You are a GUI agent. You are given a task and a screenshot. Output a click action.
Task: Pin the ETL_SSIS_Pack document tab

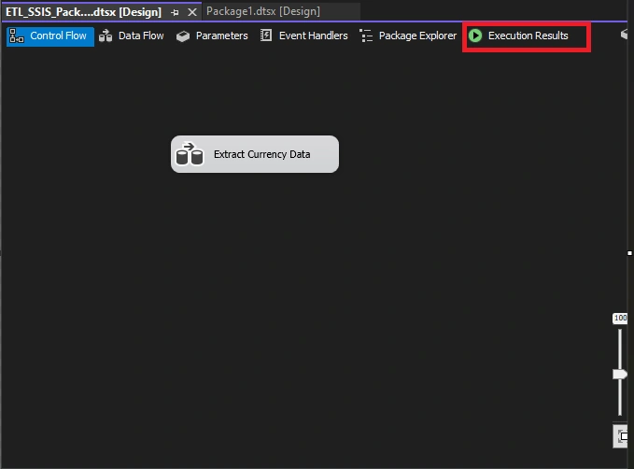click(x=176, y=12)
